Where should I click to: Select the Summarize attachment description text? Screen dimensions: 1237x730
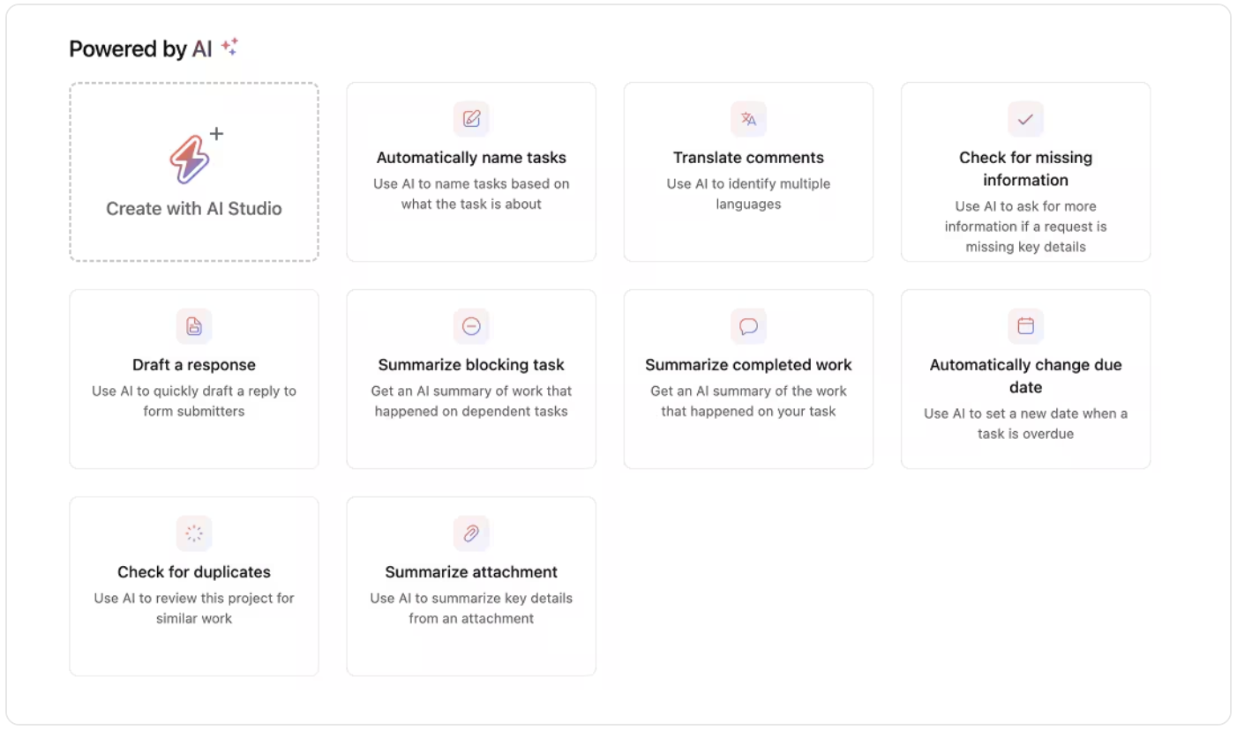471,608
